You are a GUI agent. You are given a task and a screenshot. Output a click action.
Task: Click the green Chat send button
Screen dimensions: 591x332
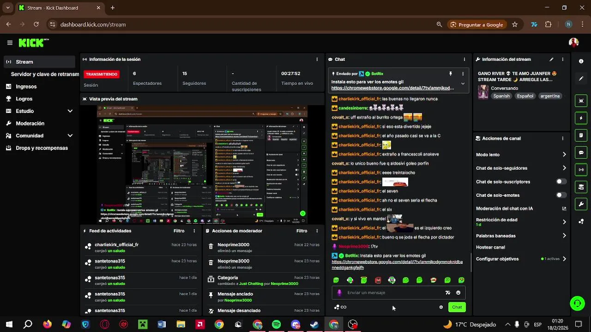click(x=457, y=307)
